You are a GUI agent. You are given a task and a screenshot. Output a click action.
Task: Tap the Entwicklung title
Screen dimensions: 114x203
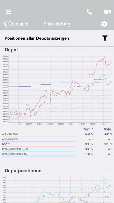click(x=57, y=24)
